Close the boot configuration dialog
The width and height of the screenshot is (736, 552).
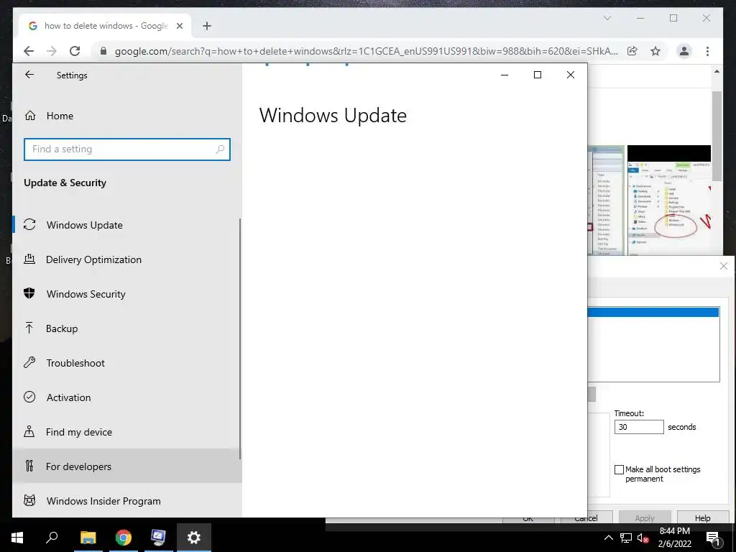click(723, 266)
